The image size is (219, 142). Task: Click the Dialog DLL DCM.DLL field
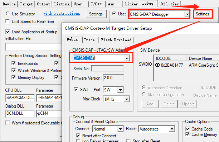point(20,113)
